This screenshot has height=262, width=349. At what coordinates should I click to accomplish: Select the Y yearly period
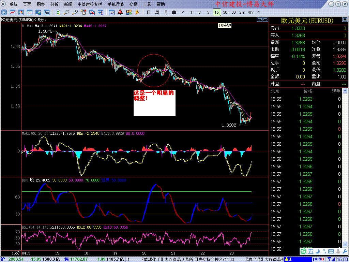coord(259,13)
